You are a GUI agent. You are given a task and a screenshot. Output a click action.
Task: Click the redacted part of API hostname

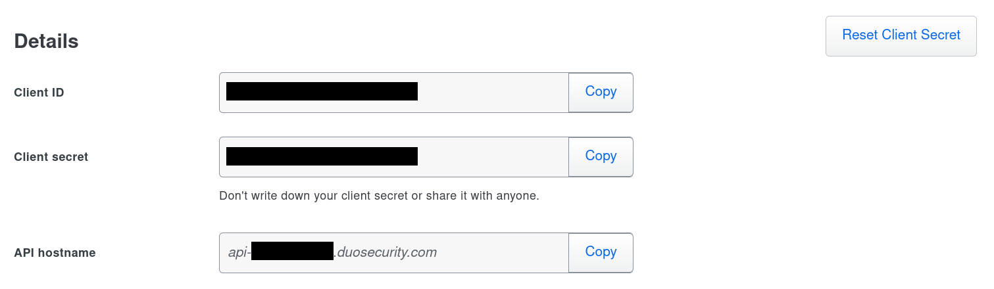(292, 252)
